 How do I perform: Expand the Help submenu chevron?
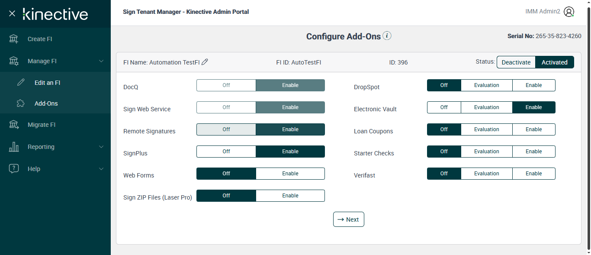pos(101,169)
